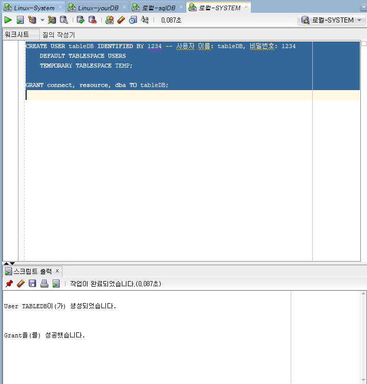Click the Run Script icon in the toolbar
The image size is (367, 384).
(x=20, y=20)
